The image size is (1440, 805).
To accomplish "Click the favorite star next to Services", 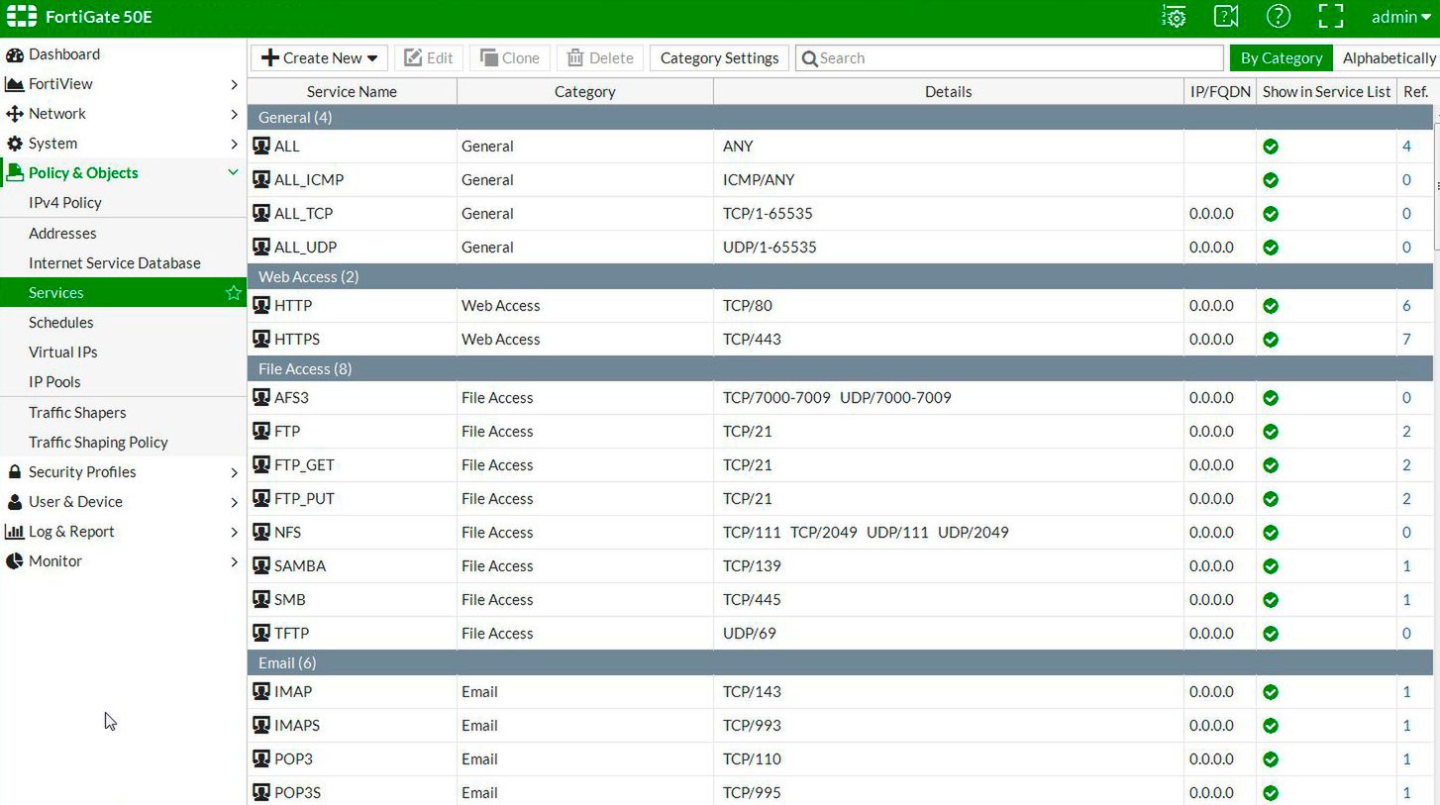I will 233,293.
